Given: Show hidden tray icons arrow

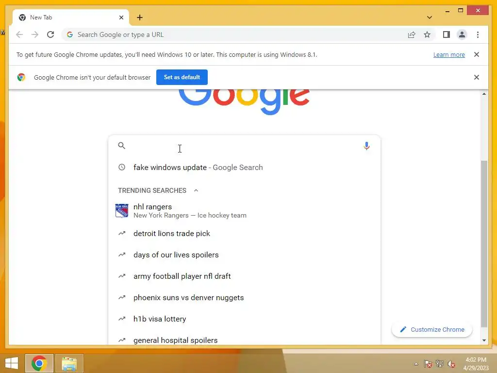Looking at the screenshot, I should (416, 364).
